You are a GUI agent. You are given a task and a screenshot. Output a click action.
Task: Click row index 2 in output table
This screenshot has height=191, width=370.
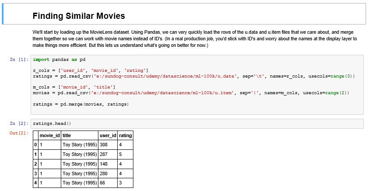click(x=35, y=164)
